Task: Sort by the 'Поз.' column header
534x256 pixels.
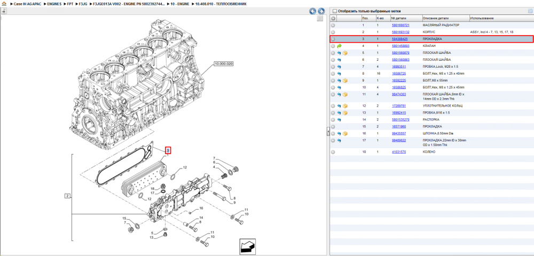Action: coord(368,18)
